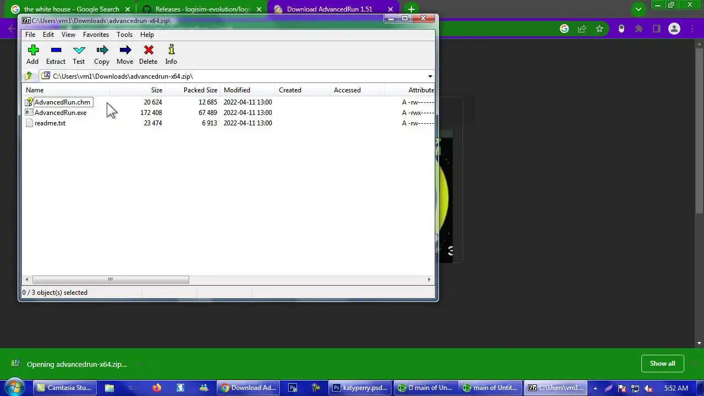Image resolution: width=704 pixels, height=396 pixels.
Task: Sort by Created column header
Action: [302, 90]
